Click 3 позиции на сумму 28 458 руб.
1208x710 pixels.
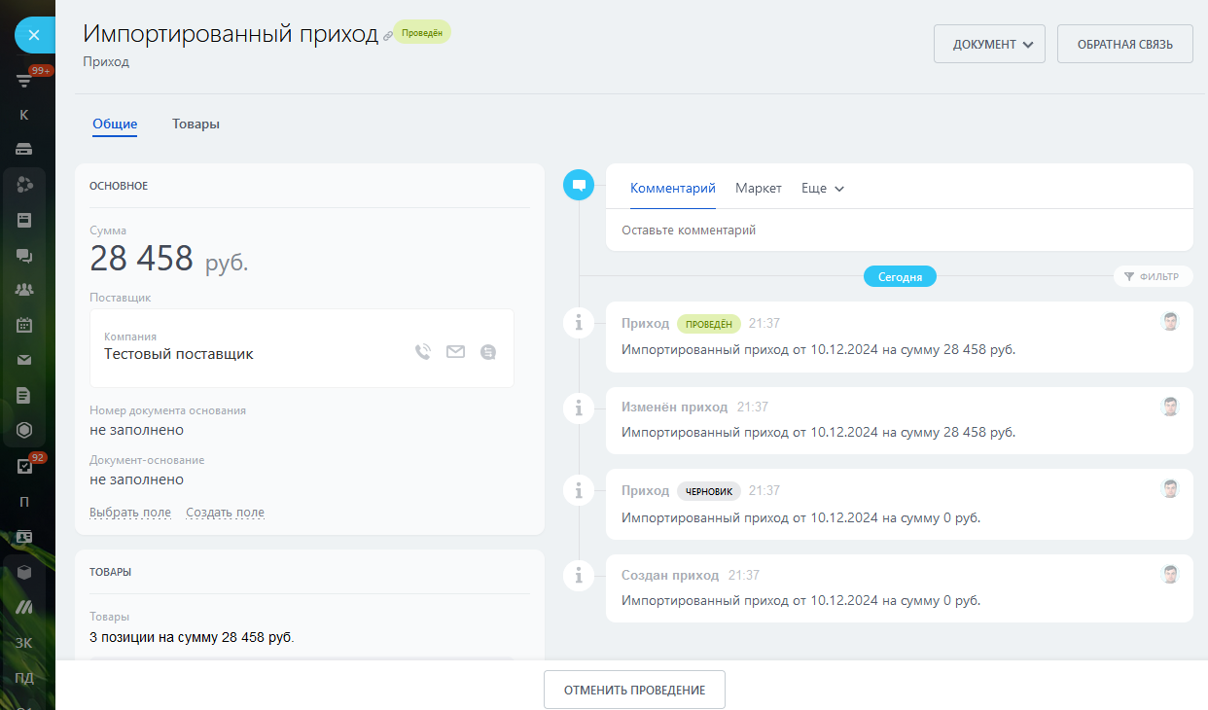click(192, 638)
